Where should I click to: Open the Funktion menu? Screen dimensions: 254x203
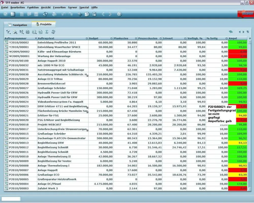point(33,7)
